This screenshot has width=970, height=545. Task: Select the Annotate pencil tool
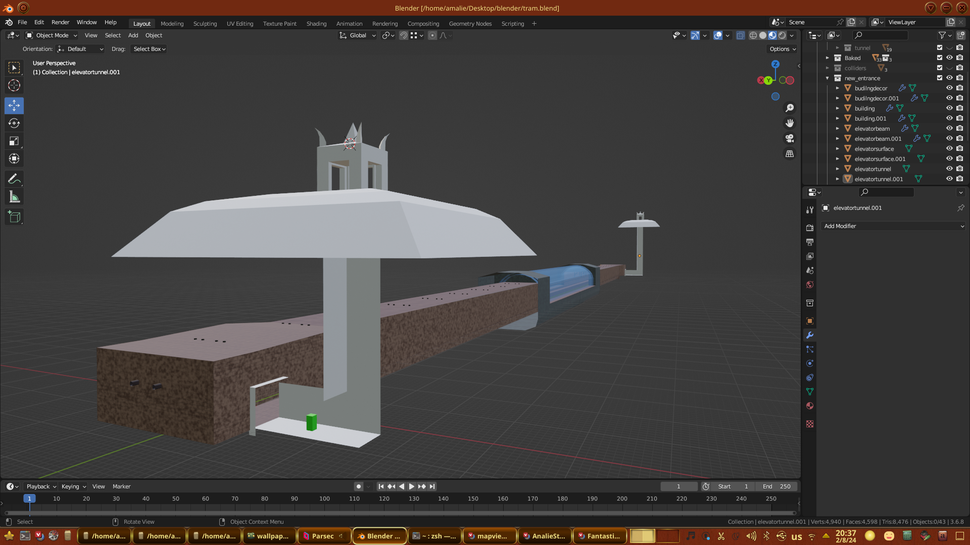point(14,179)
